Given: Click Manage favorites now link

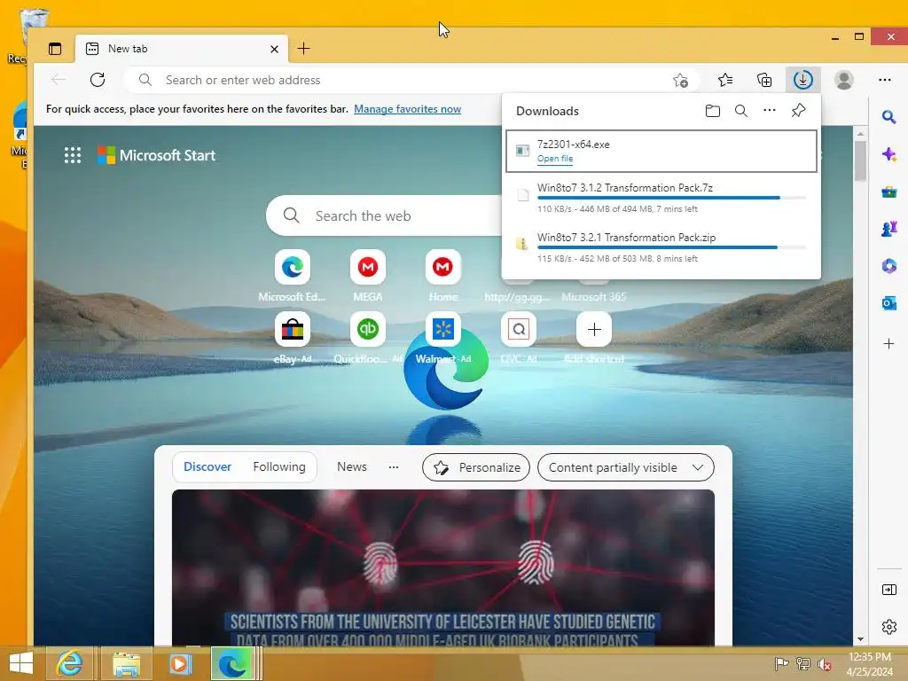Looking at the screenshot, I should point(407,109).
